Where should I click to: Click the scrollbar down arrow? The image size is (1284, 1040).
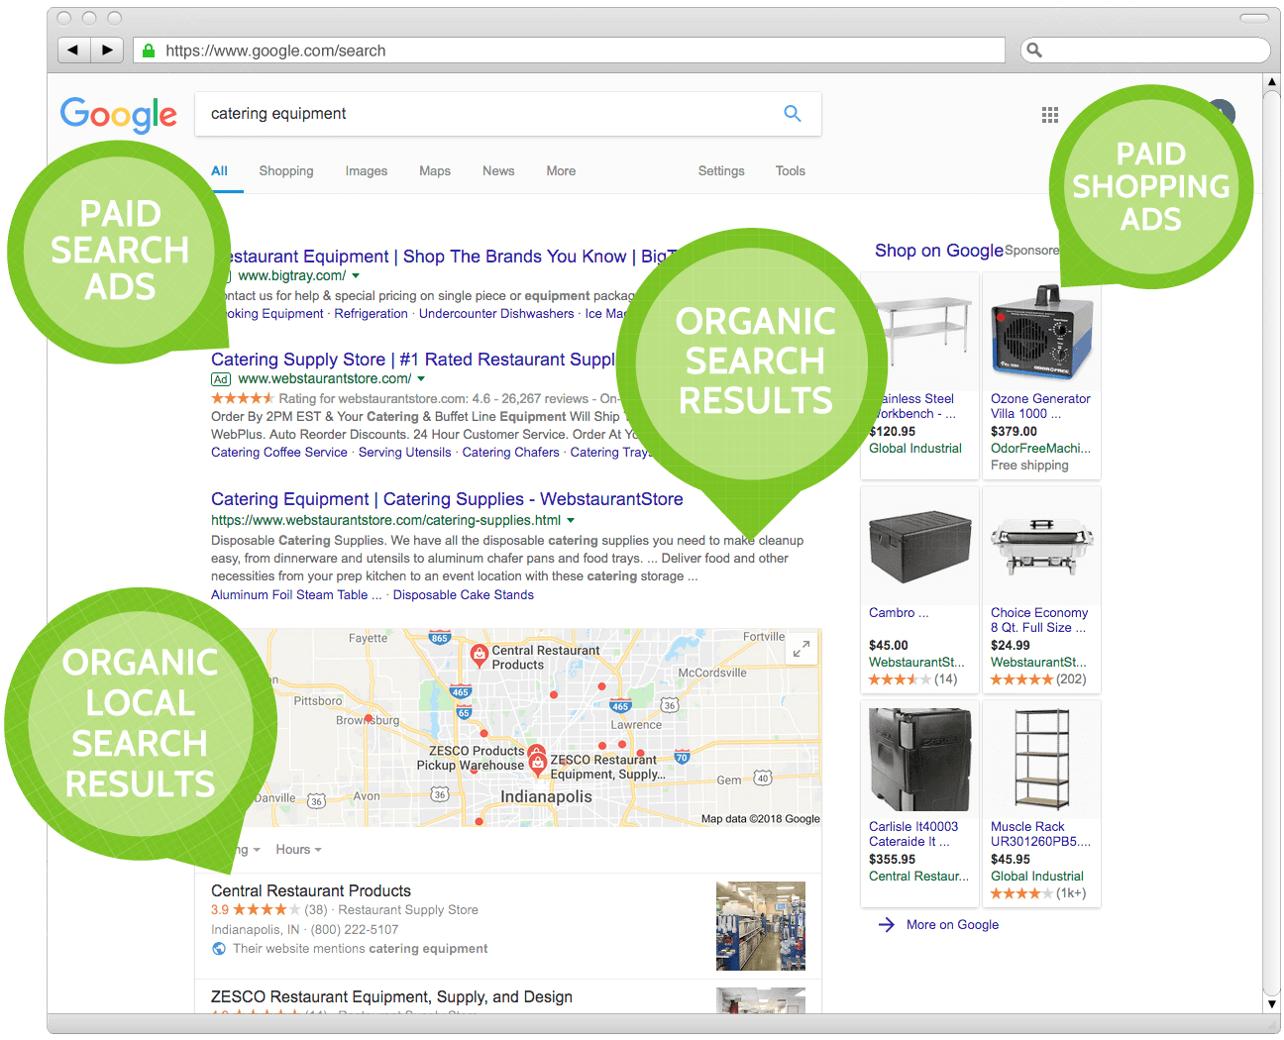[1272, 1003]
